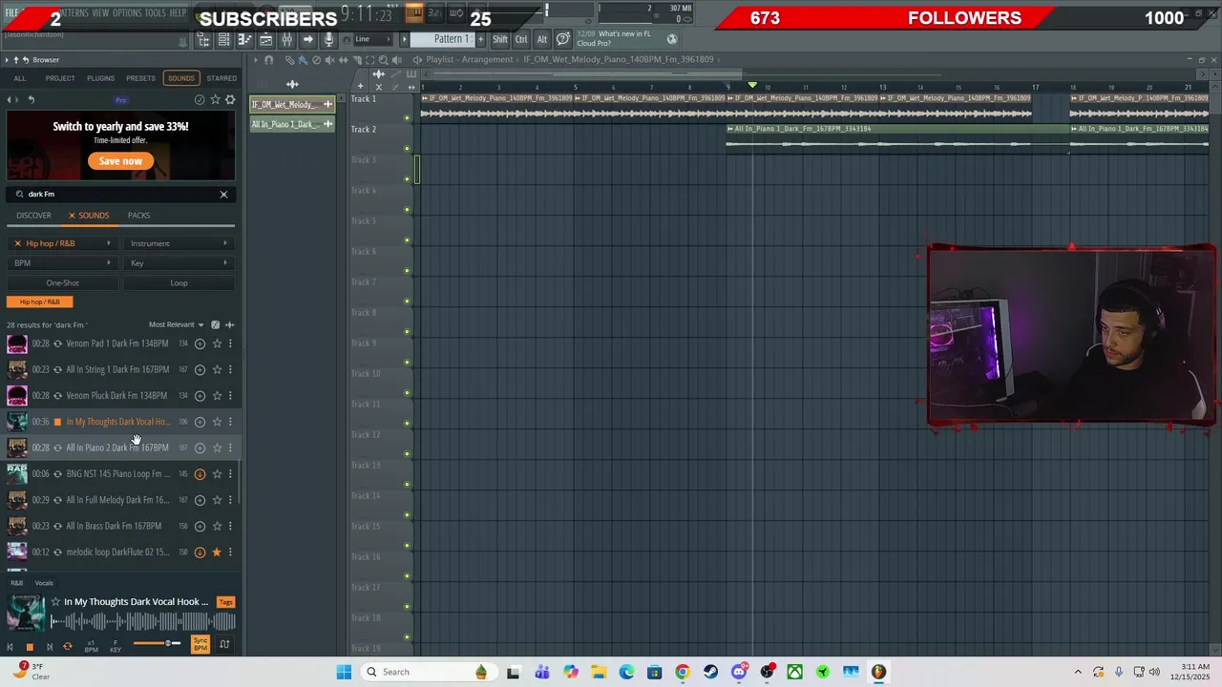
Task: Open the mixer from the main toolbar
Action: pyautogui.click(x=286, y=39)
